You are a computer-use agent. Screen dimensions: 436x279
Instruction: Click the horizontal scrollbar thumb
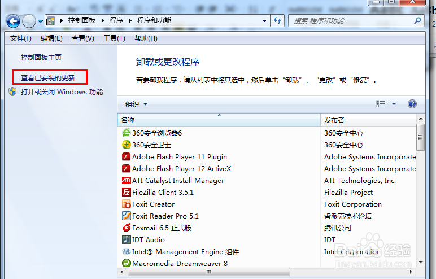209,272
